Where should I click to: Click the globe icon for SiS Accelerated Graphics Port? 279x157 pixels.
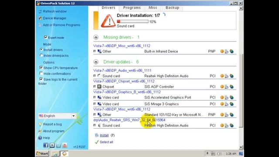click(x=231, y=98)
